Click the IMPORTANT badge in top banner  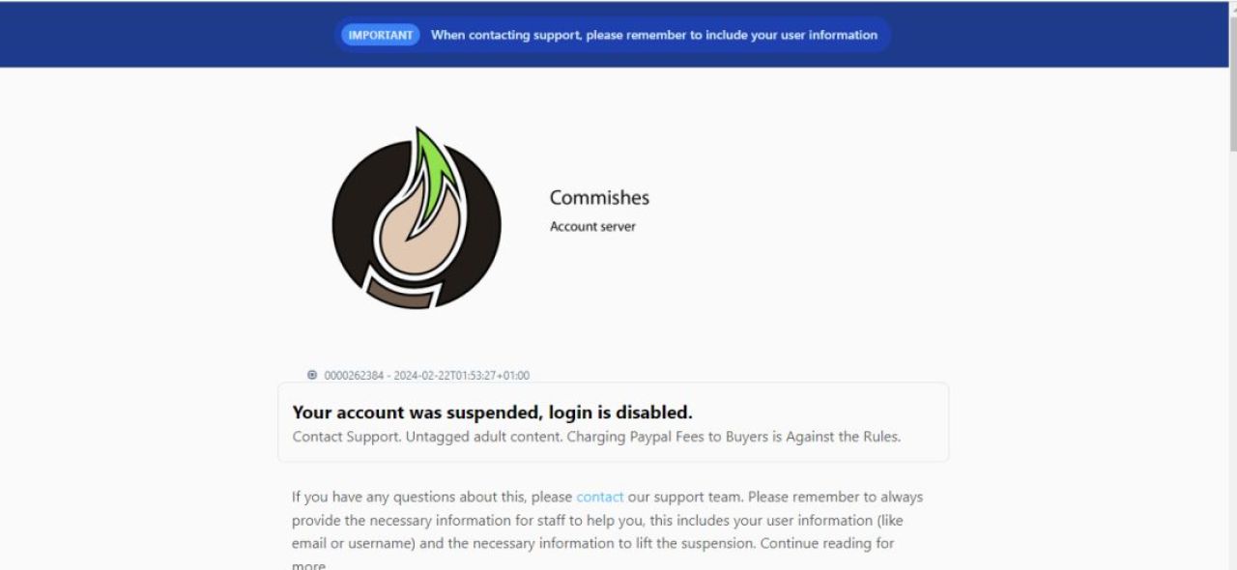tap(381, 35)
